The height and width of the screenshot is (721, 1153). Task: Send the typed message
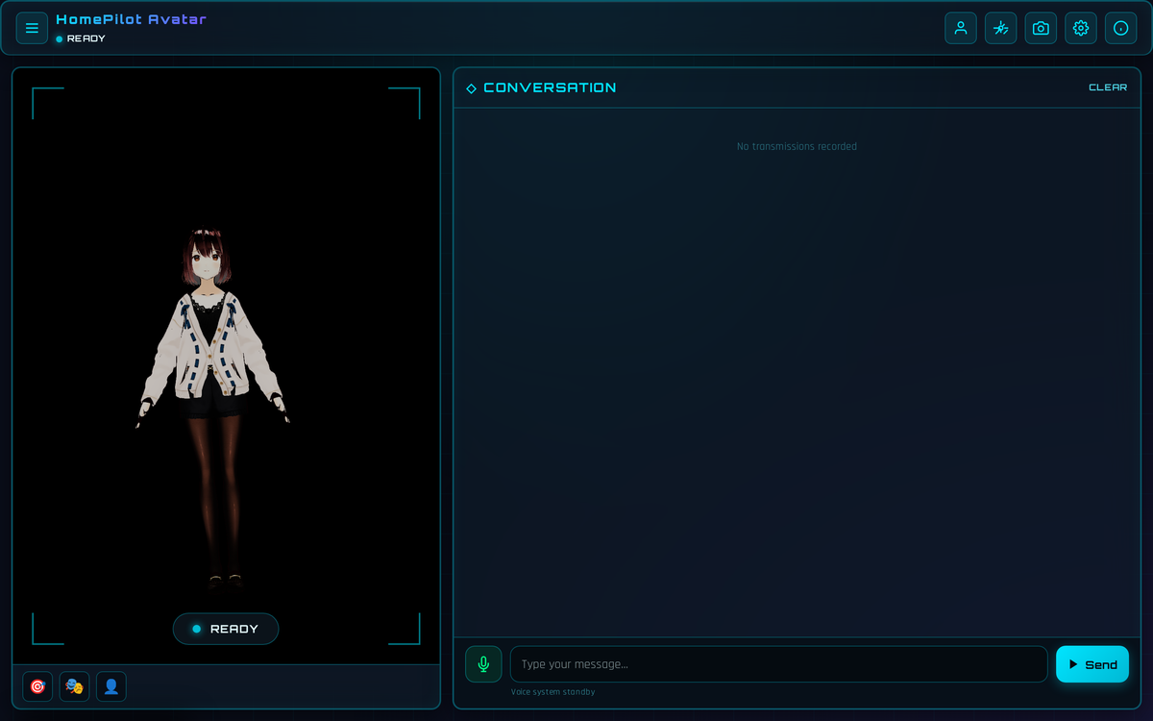tap(1092, 664)
